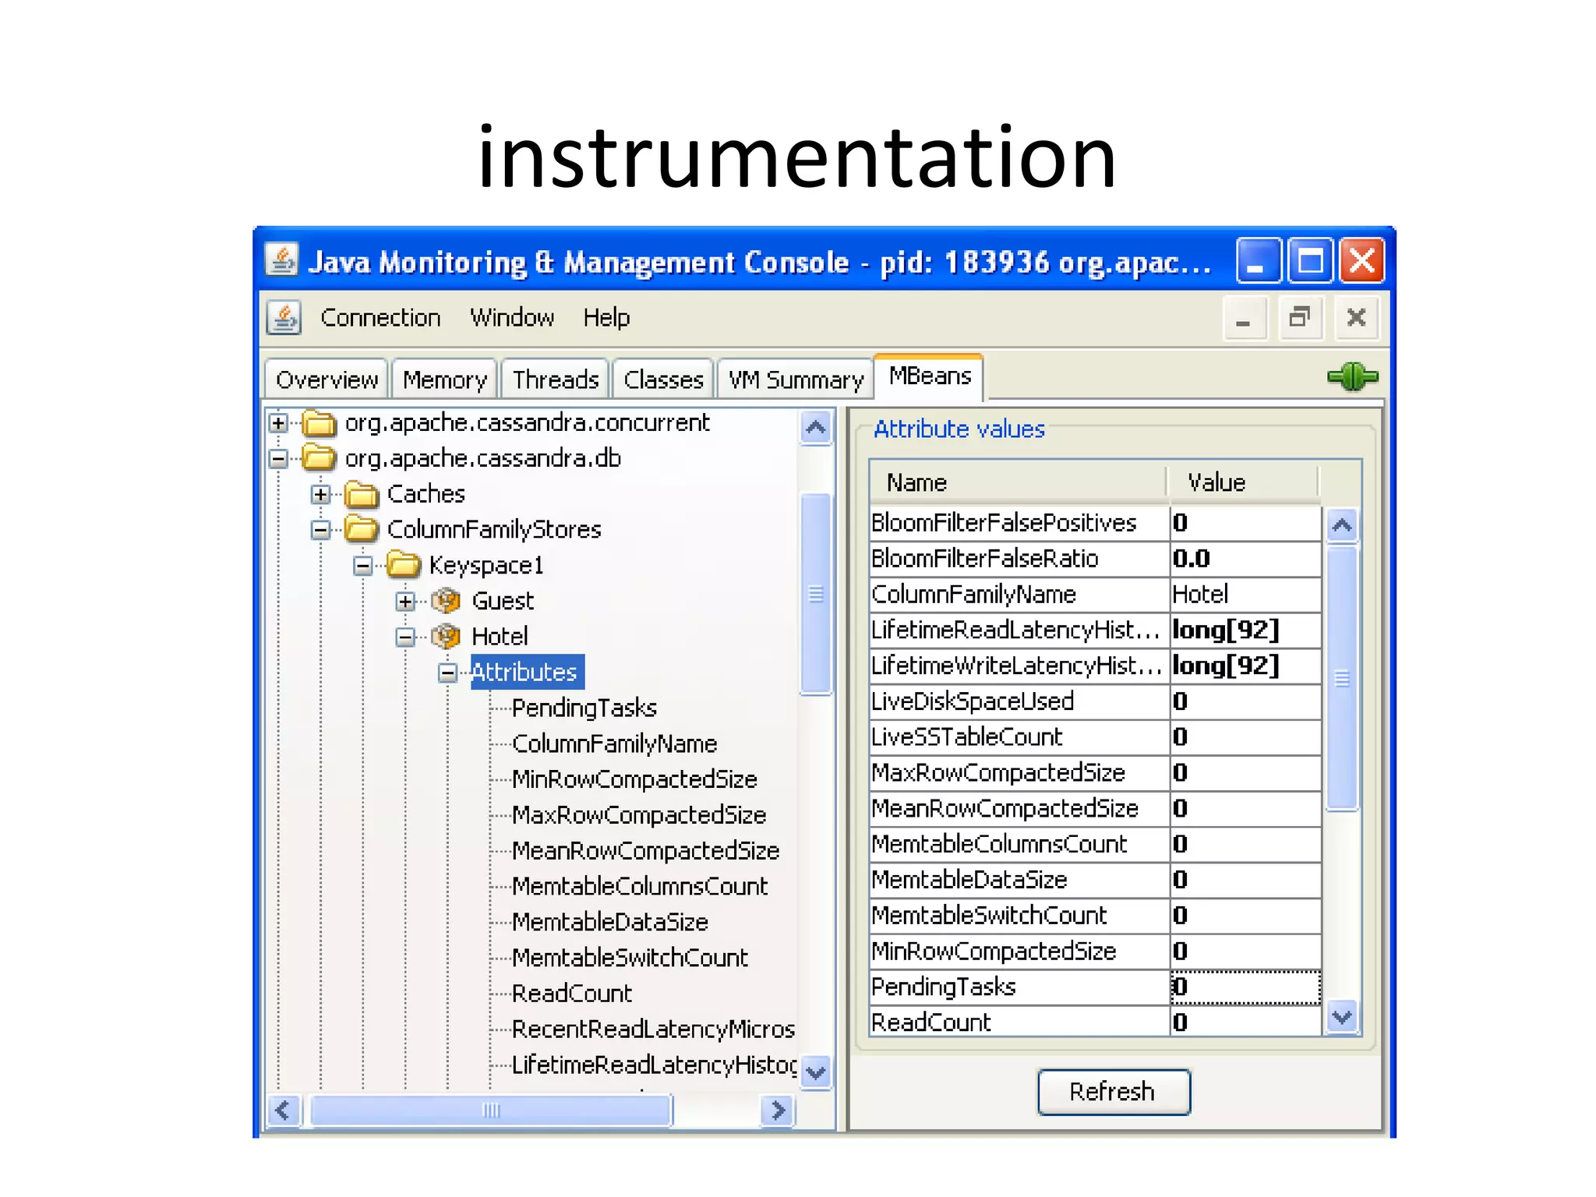Select ReadCount in the tree
Image resolution: width=1596 pixels, height=1197 pixels.
coord(572,994)
